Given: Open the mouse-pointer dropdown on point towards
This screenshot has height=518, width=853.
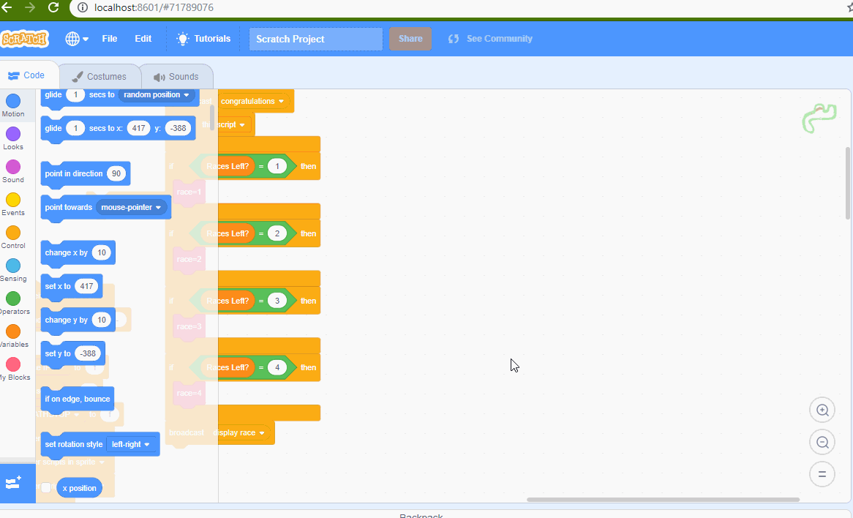Looking at the screenshot, I should click(x=131, y=207).
